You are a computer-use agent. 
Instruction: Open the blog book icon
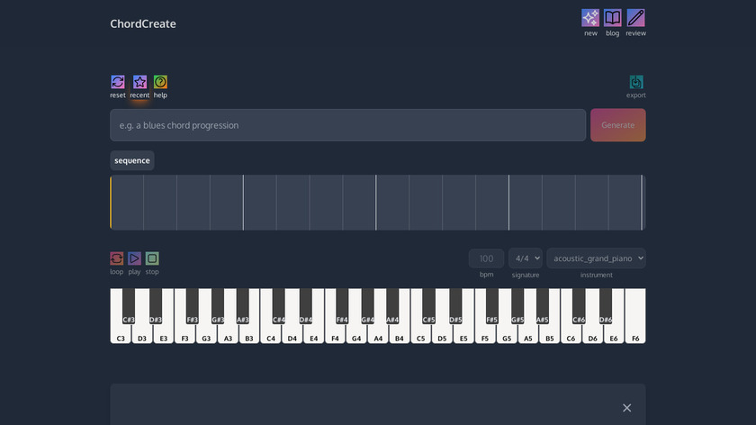click(x=613, y=18)
